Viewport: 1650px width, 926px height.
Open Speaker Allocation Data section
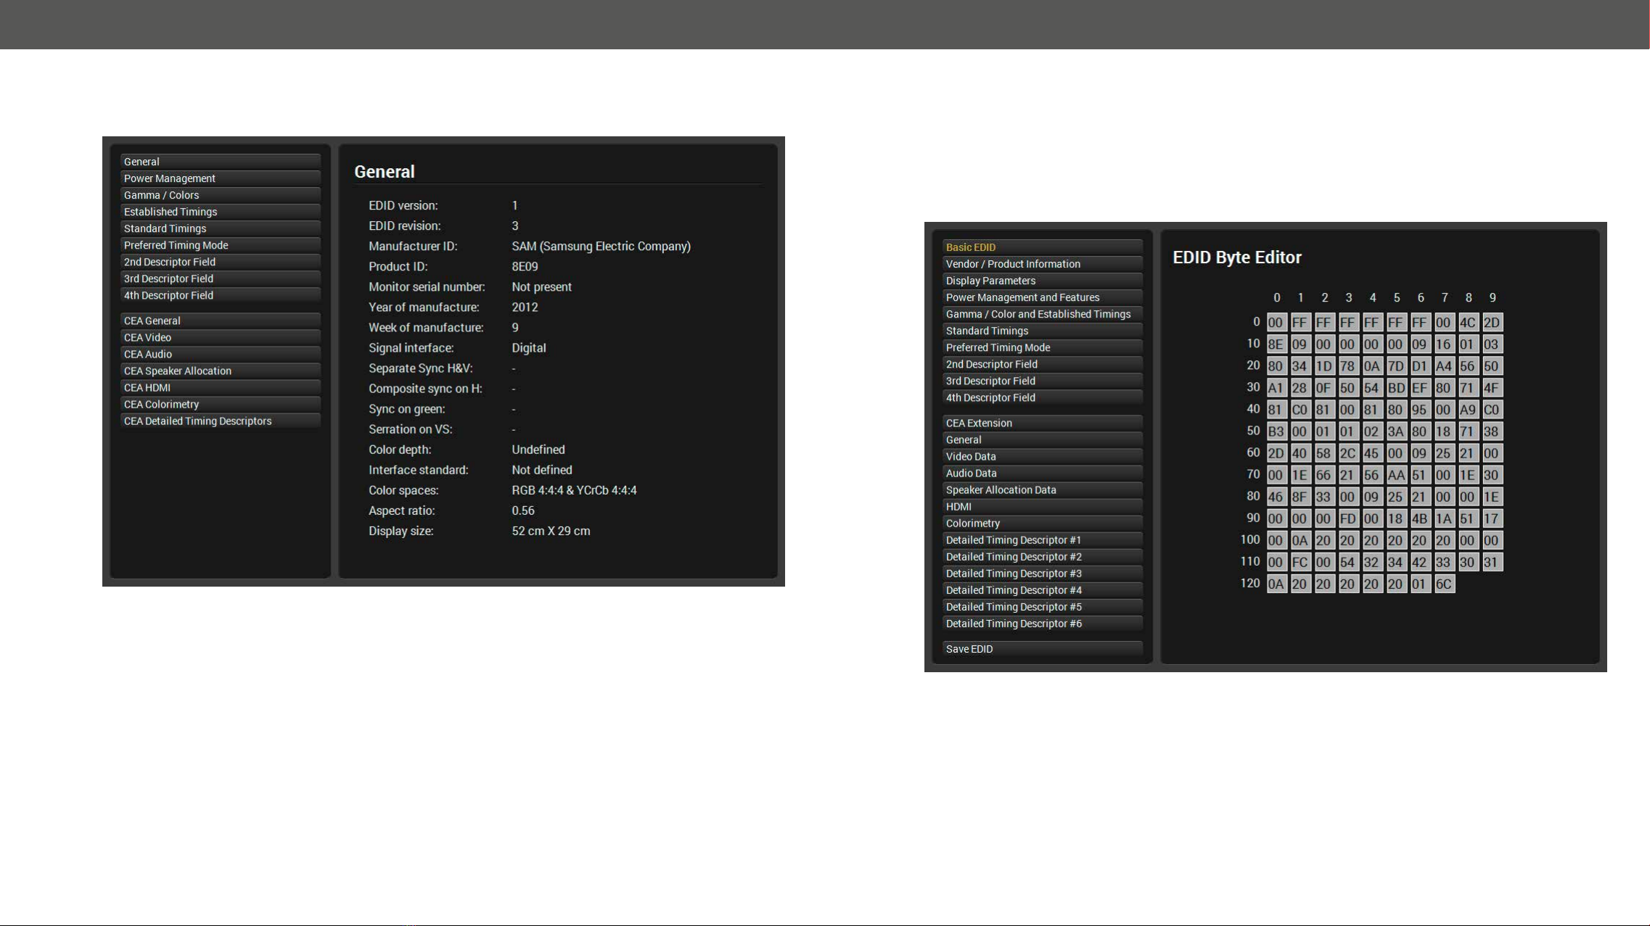[1042, 489]
